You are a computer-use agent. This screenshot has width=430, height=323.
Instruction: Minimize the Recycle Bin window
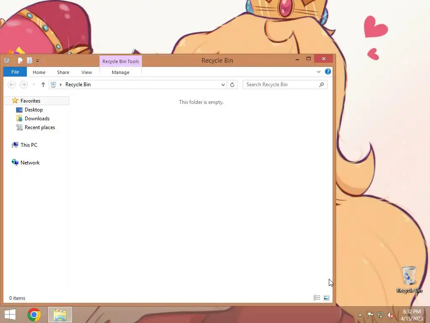(297, 59)
